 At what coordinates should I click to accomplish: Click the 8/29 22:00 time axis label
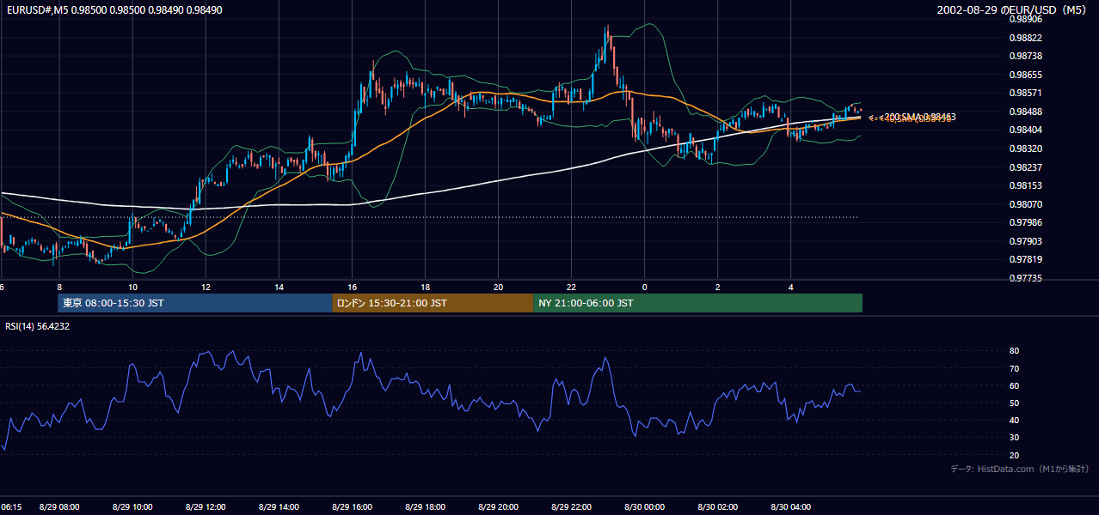tap(572, 507)
